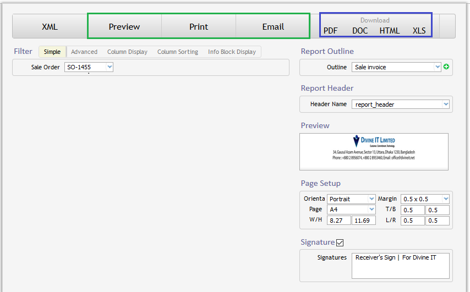Expand the Page size dropdown showing A4

tap(351, 210)
